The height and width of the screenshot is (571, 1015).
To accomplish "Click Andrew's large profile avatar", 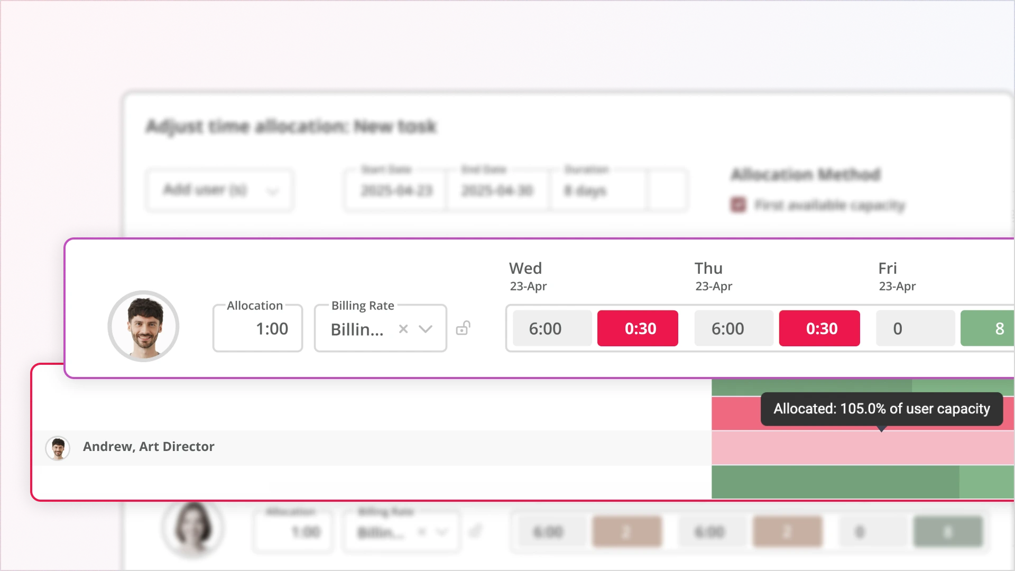I will coord(143,326).
